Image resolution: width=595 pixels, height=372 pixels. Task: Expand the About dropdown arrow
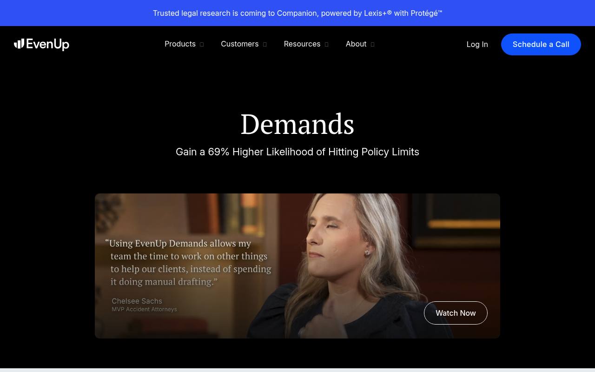[x=372, y=45]
